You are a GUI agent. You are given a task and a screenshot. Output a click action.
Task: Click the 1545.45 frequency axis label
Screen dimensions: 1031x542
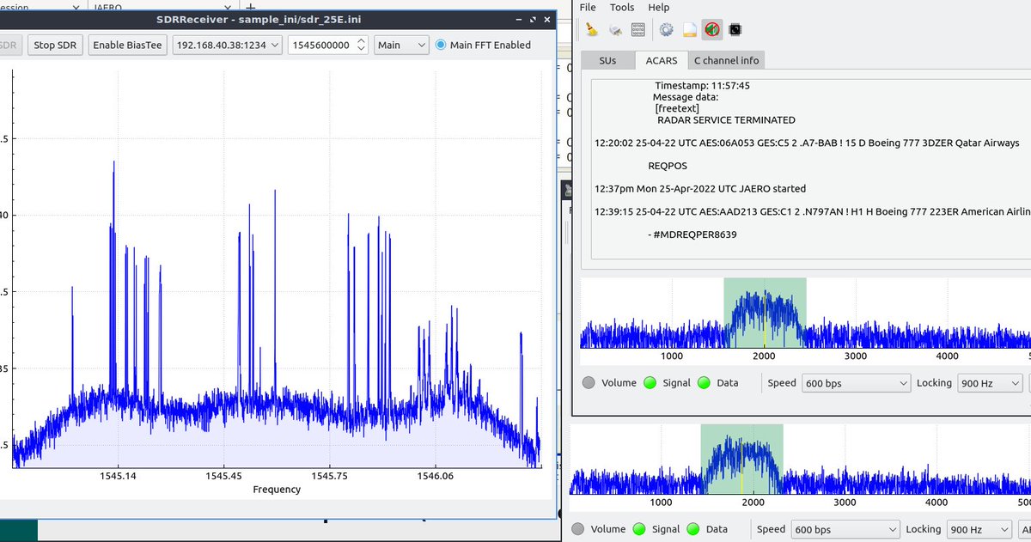[223, 475]
